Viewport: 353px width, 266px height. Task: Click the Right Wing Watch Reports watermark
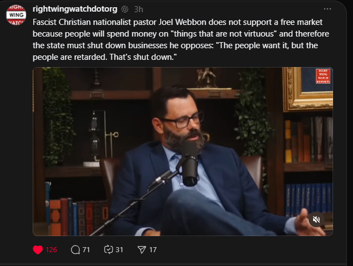point(323,76)
